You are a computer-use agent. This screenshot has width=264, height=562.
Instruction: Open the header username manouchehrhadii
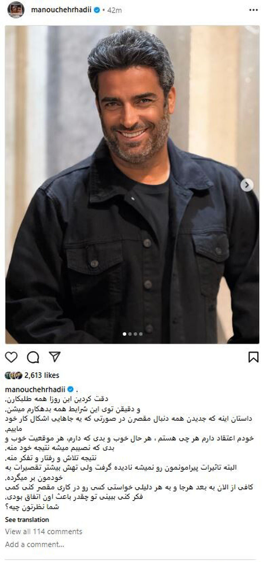point(62,10)
